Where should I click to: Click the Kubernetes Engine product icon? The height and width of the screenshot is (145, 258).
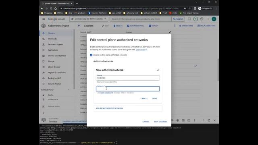(44, 26)
